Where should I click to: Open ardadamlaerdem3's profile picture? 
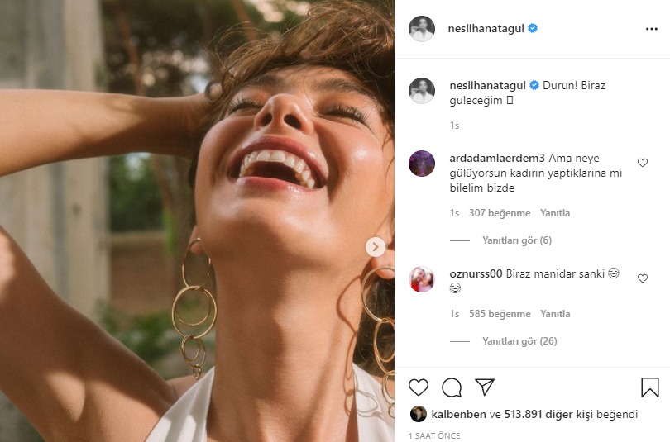pos(422,164)
